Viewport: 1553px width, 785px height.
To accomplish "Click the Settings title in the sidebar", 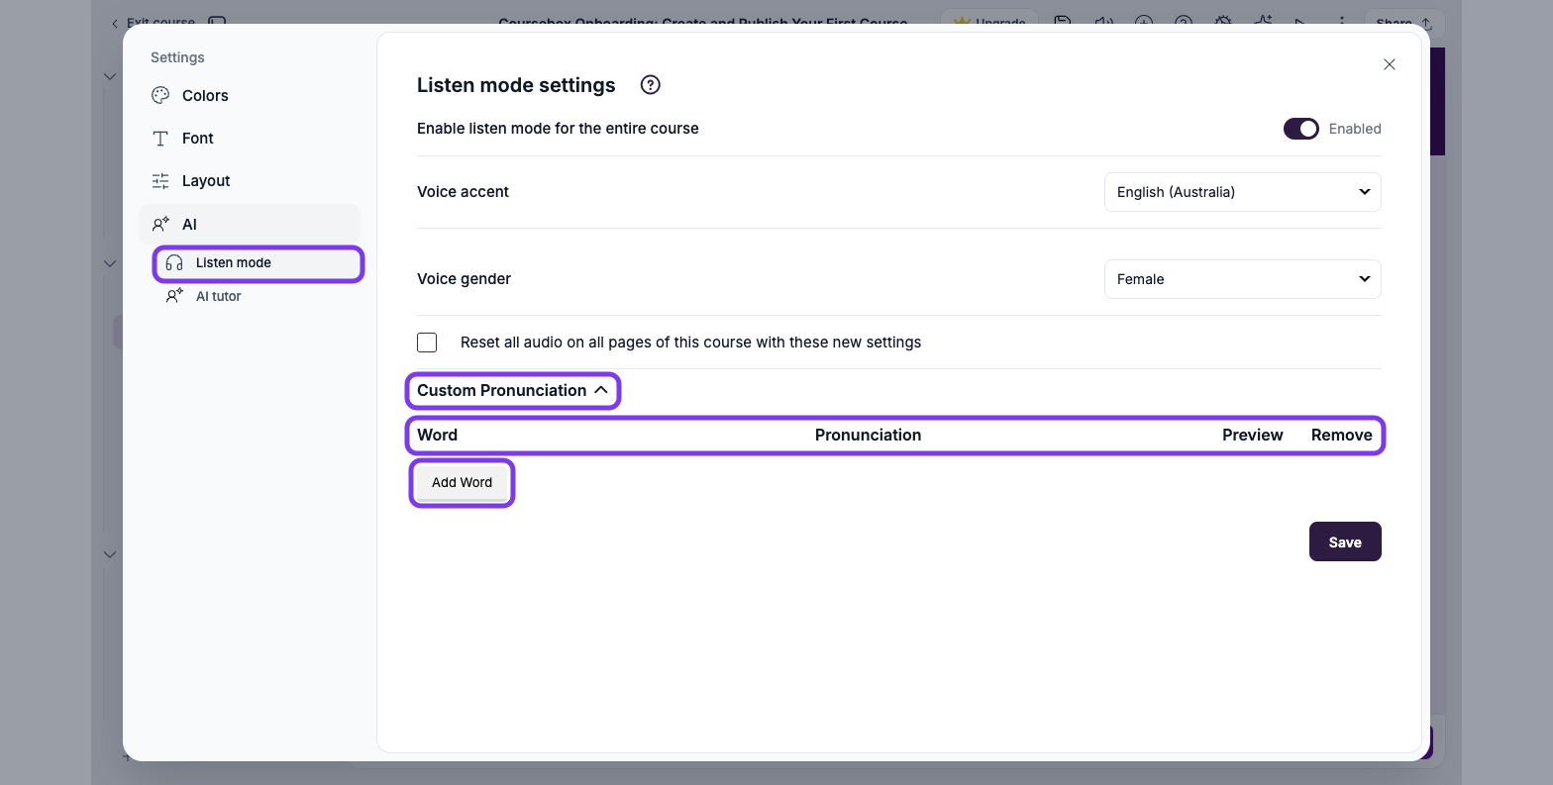I will [x=177, y=57].
